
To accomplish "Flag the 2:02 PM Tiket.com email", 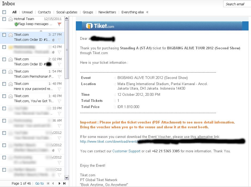I will (x=59, y=64).
